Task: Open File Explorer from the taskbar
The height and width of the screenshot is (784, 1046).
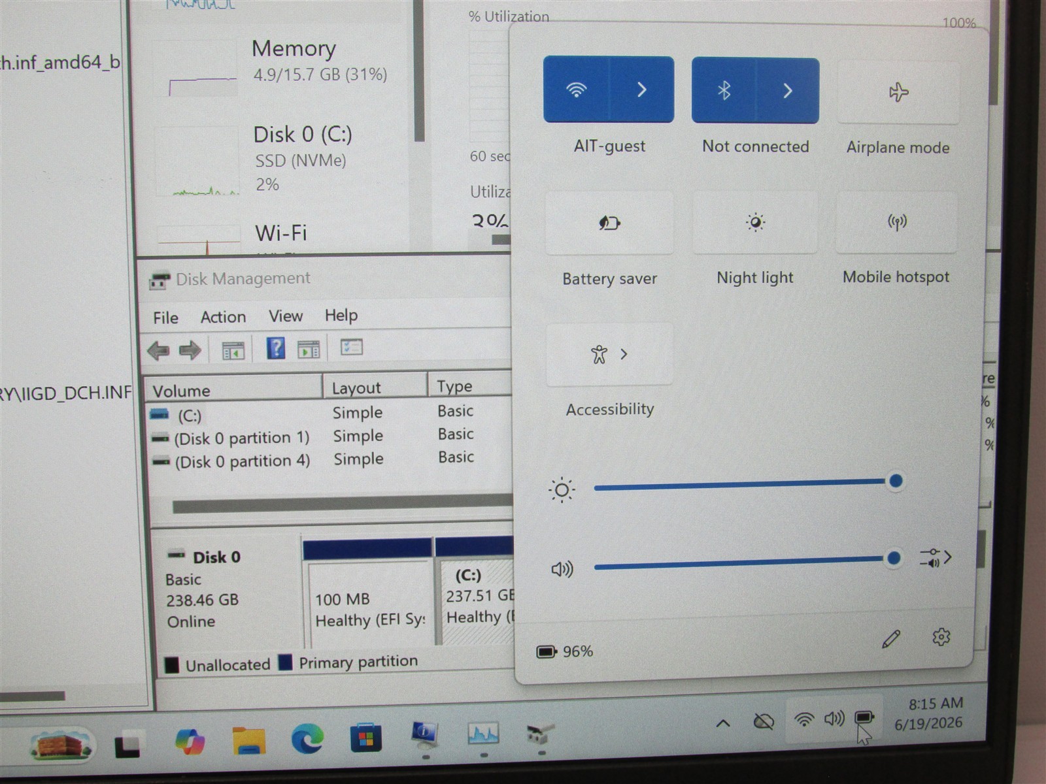Action: (x=248, y=741)
